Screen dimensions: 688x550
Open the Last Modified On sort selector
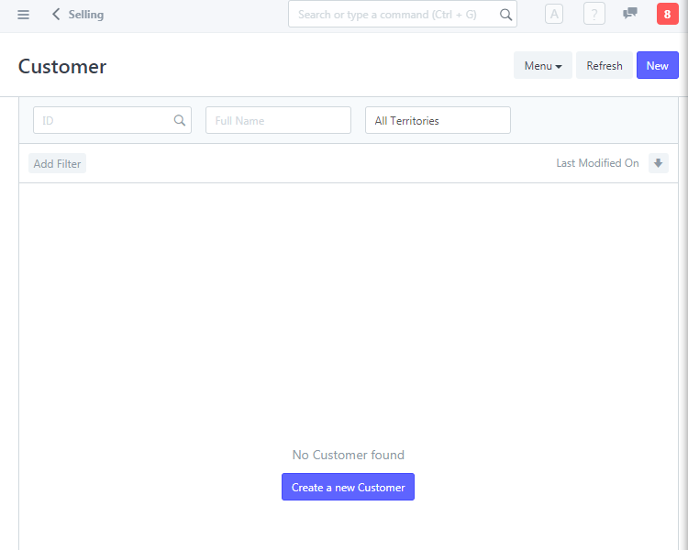tap(597, 163)
